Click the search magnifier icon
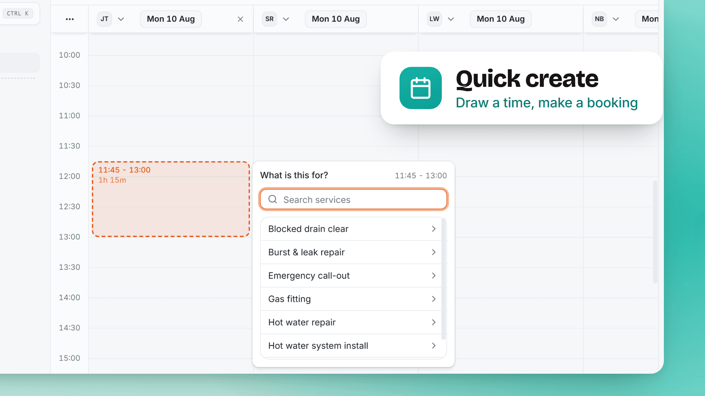The height and width of the screenshot is (396, 705). tap(273, 199)
